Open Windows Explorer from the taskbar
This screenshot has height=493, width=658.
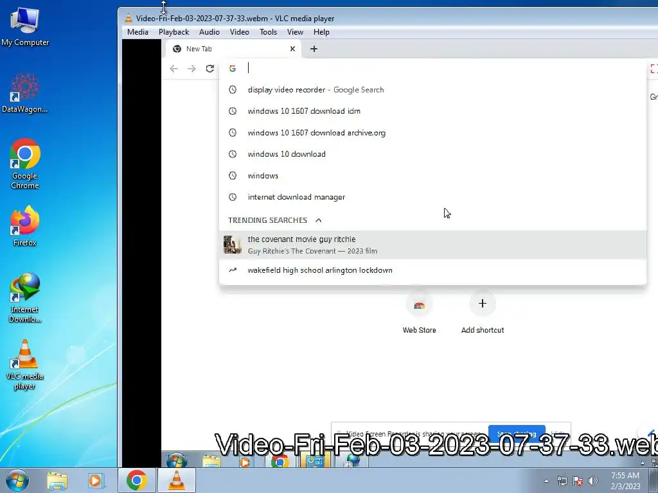(57, 480)
